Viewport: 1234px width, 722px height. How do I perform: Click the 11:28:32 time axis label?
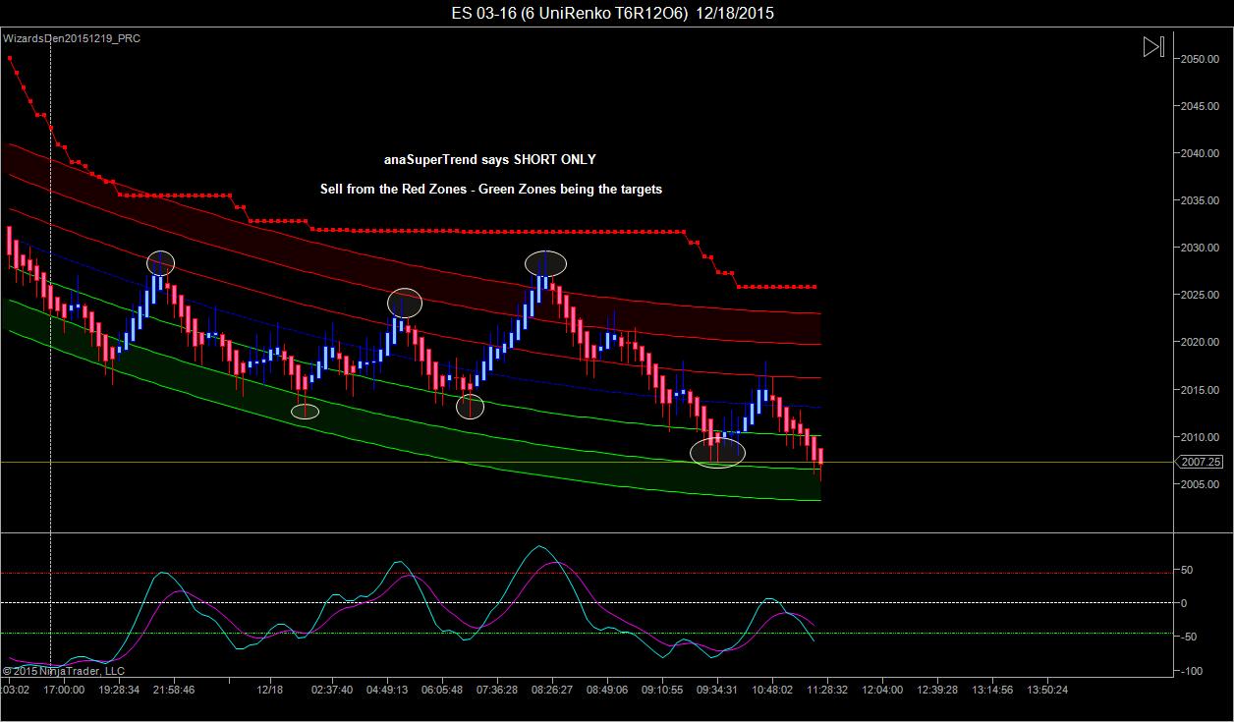coord(827,690)
